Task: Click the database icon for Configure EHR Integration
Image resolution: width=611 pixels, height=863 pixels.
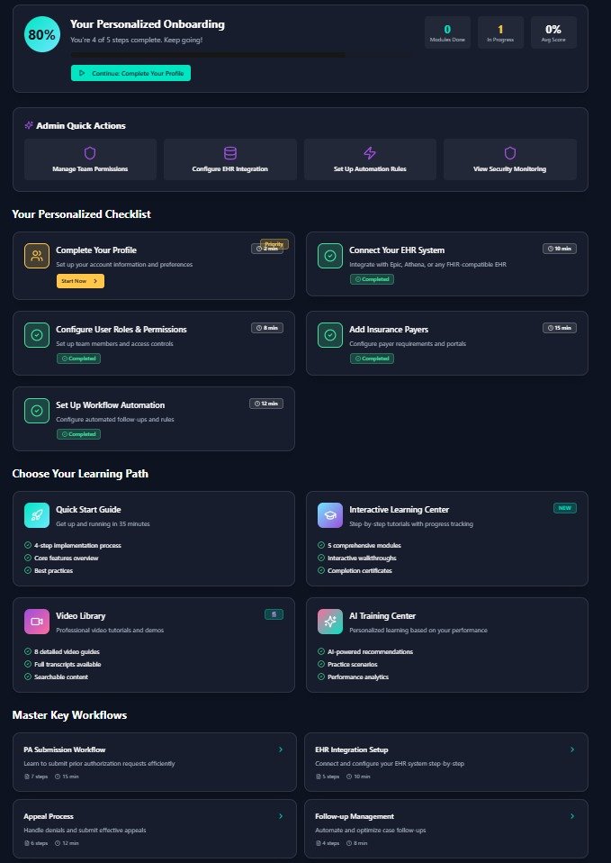Action: (229, 153)
